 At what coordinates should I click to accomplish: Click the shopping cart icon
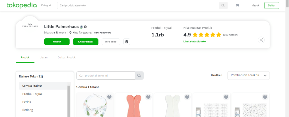[x=237, y=5]
